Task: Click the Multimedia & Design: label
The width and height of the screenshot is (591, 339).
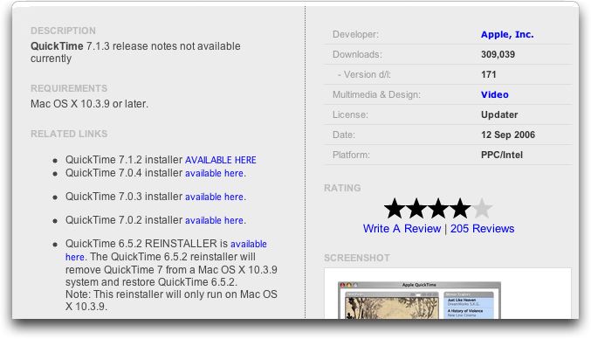Action: click(376, 94)
